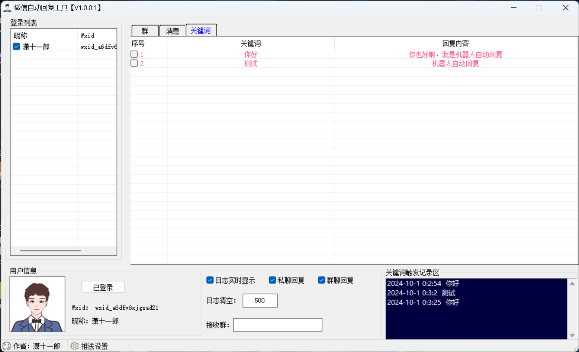
Task: Click reply cell 机器人自动回复 in row 2
Action: click(456, 64)
